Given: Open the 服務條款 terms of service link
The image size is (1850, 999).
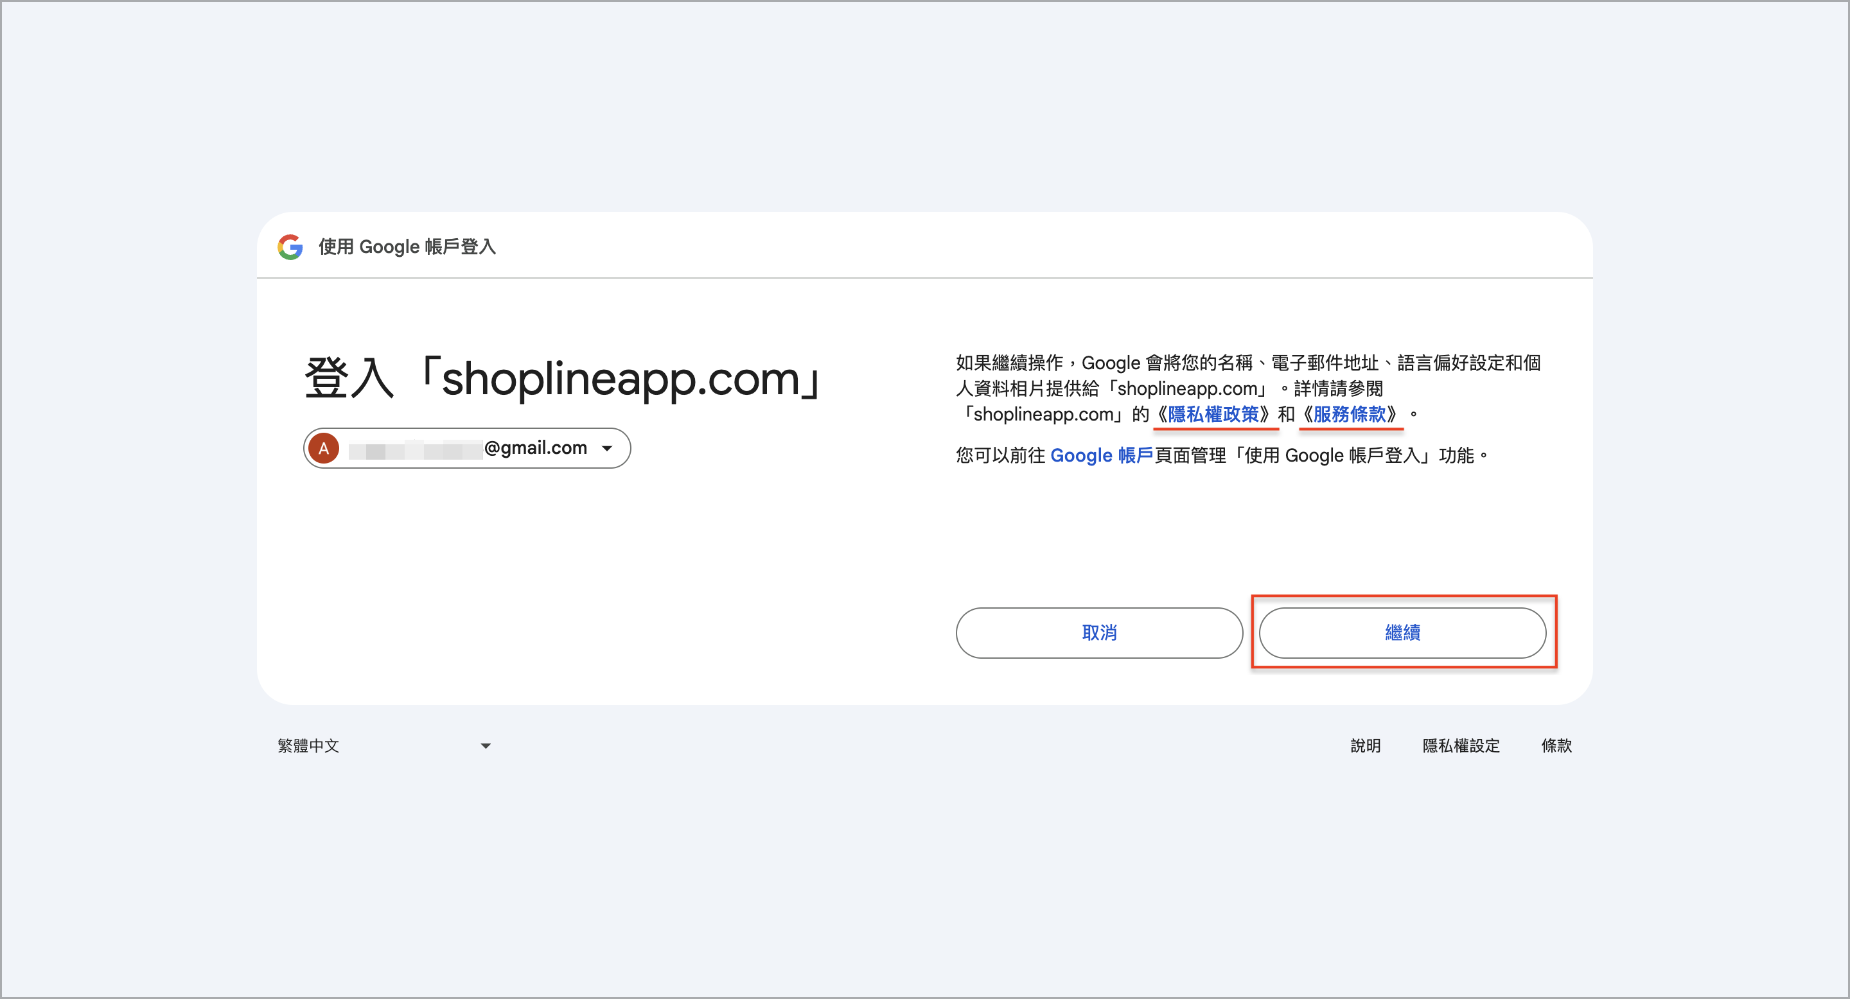Looking at the screenshot, I should click(1350, 414).
